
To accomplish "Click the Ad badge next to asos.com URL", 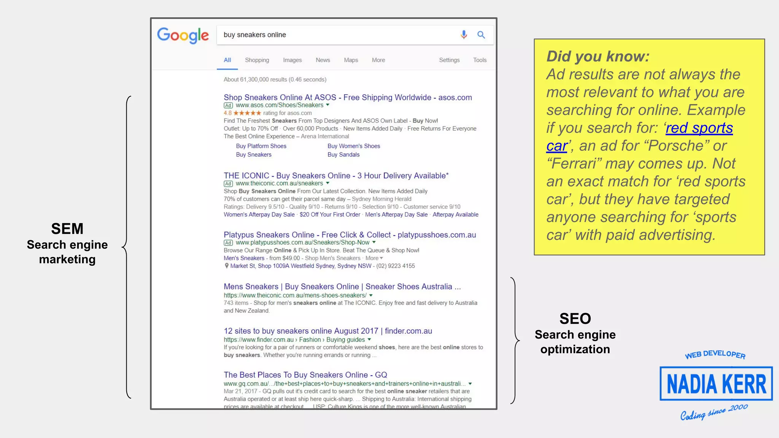I will 228,105.
